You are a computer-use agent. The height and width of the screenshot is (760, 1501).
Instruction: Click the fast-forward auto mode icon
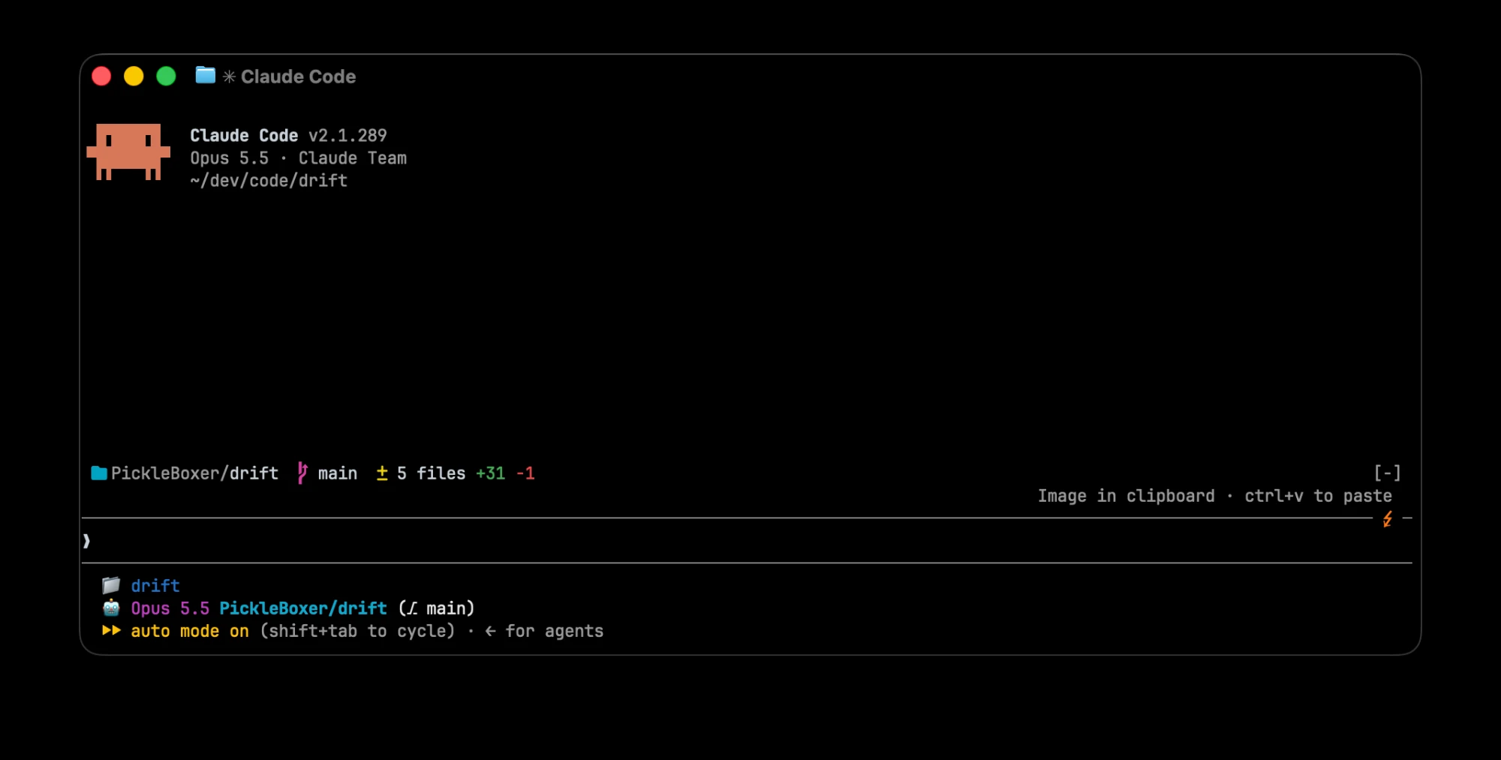pos(111,630)
